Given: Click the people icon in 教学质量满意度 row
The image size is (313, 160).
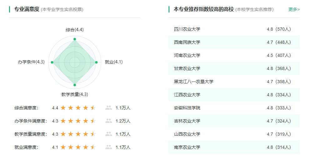Looking at the screenshot, I should pyautogui.click(x=109, y=134).
